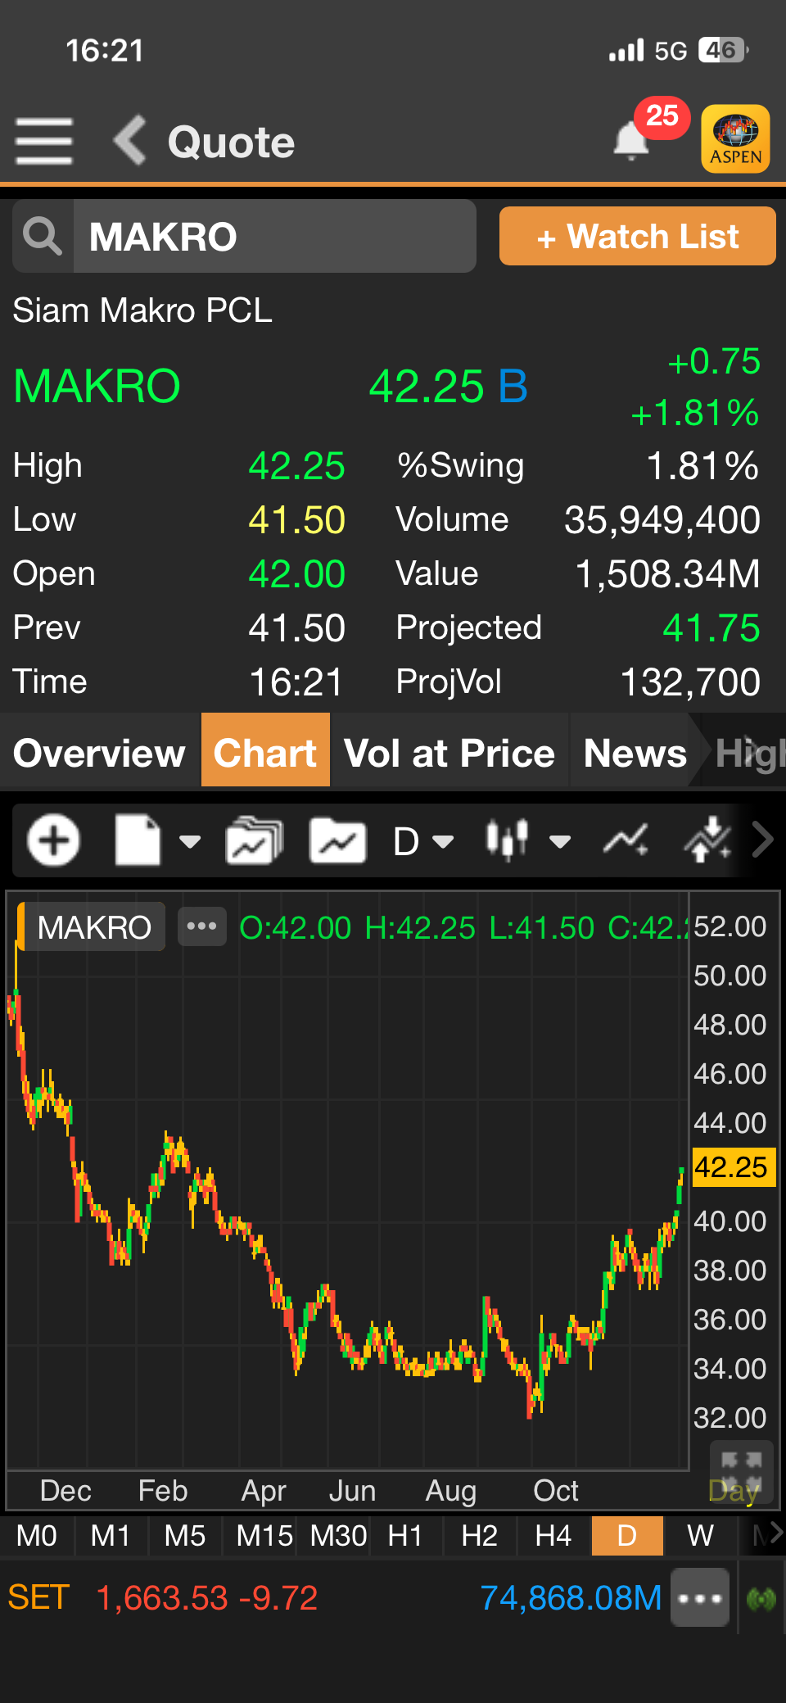Open the chart folder icon

(x=337, y=840)
